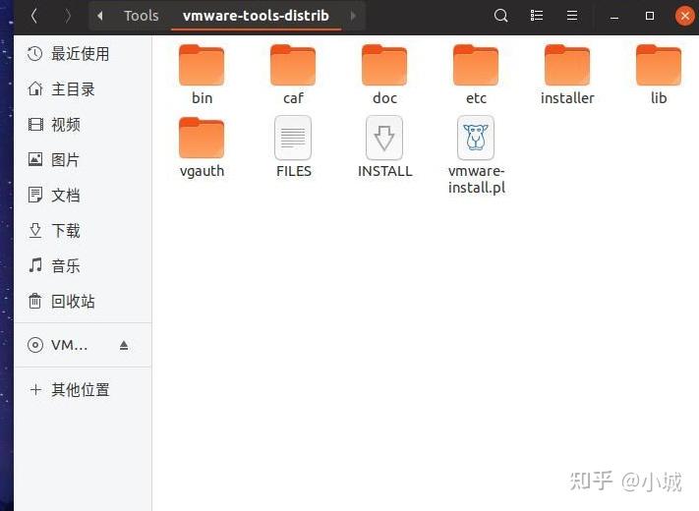Open the hamburger menu
The height and width of the screenshot is (511, 699).
point(572,16)
